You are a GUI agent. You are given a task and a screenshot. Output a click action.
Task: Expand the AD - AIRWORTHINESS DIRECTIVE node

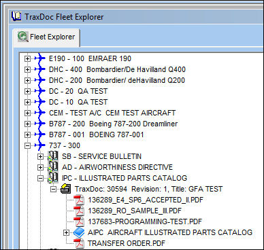[40, 167]
